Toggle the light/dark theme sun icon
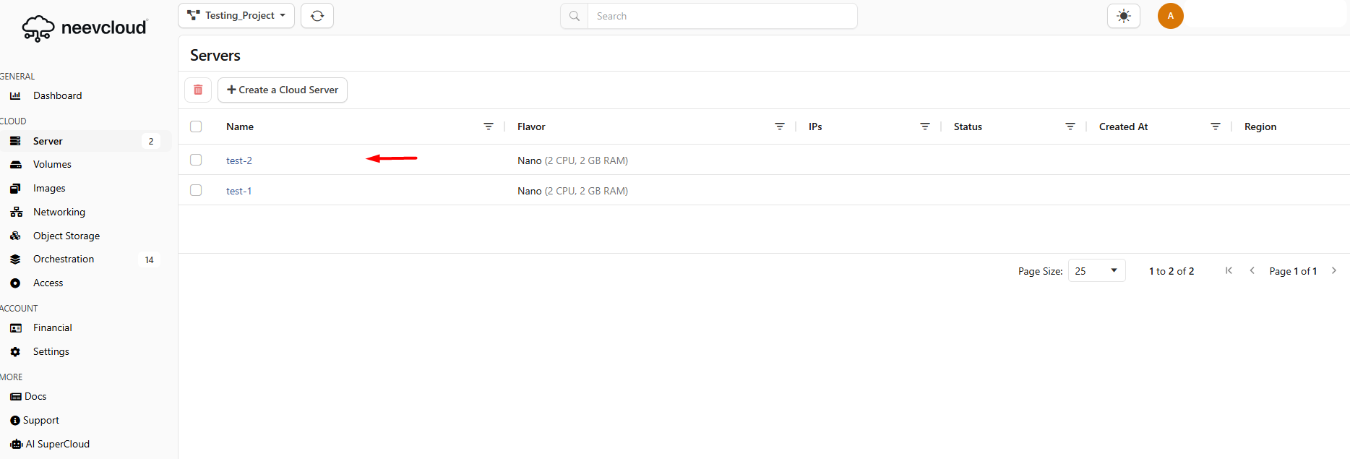Image resolution: width=1350 pixels, height=459 pixels. (x=1123, y=16)
